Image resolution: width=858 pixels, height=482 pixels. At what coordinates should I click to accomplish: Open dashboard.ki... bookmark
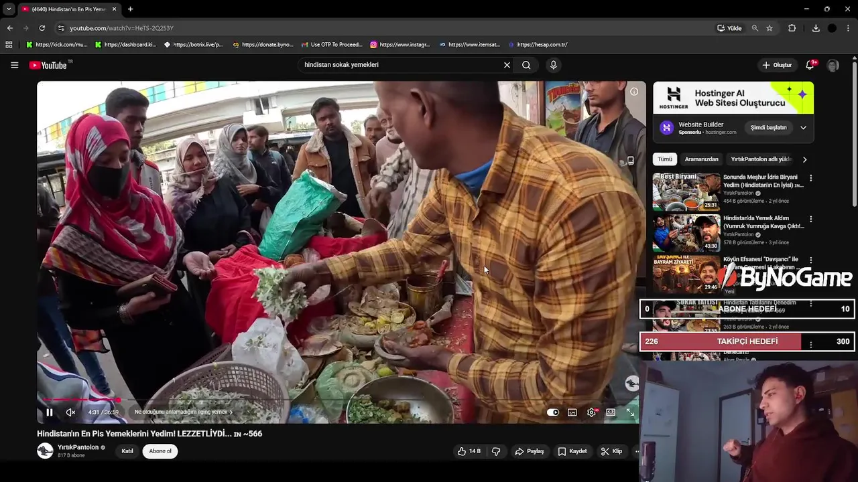125,45
